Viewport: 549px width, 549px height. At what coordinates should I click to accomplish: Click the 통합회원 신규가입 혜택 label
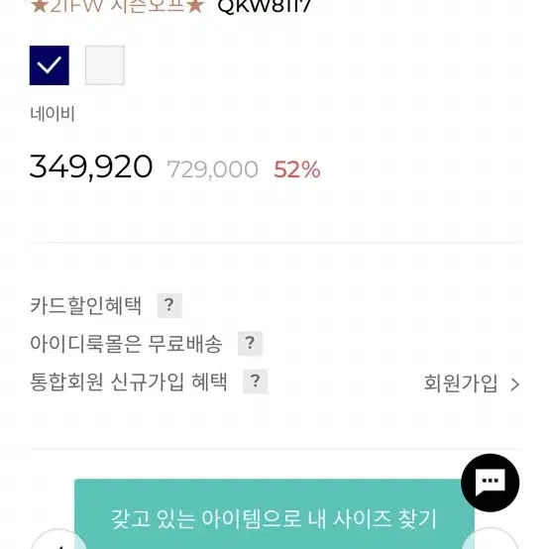129,382
